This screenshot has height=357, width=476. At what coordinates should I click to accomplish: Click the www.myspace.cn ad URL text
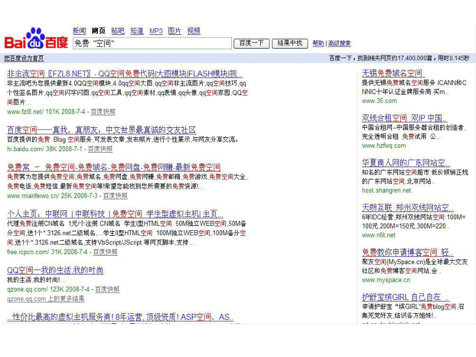(386, 280)
